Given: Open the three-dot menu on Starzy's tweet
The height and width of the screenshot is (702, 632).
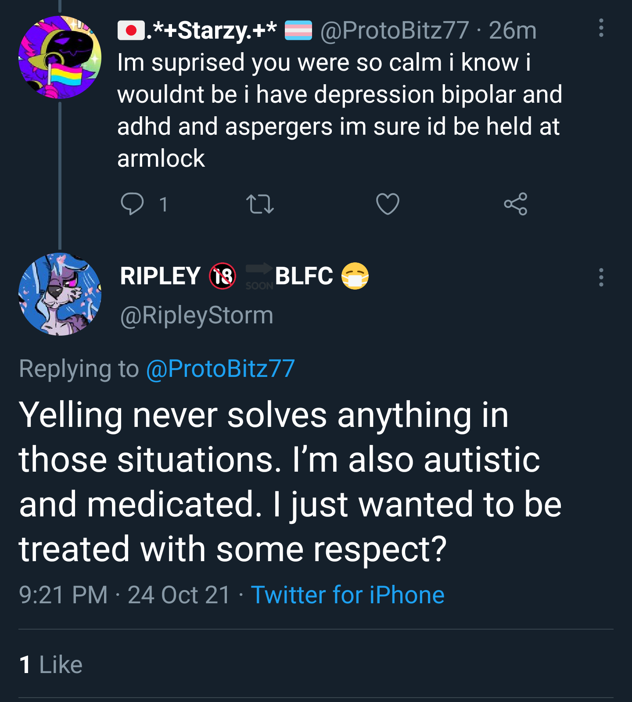Looking at the screenshot, I should pos(601,28).
